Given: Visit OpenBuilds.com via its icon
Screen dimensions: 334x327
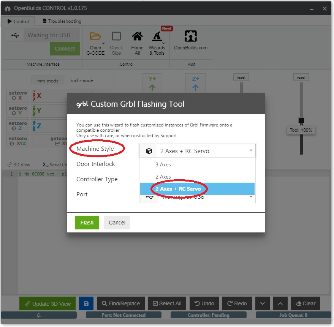Looking at the screenshot, I should pos(190,36).
